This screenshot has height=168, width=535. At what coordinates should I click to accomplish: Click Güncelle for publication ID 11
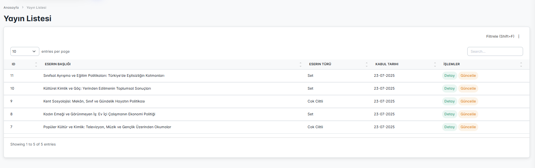[x=468, y=76]
